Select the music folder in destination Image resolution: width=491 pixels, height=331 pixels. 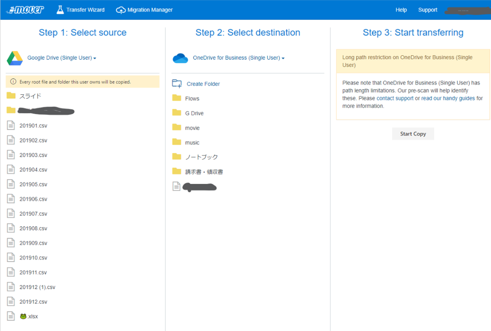point(192,143)
